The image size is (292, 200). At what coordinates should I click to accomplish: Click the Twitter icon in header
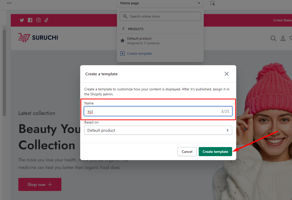pos(22,20)
